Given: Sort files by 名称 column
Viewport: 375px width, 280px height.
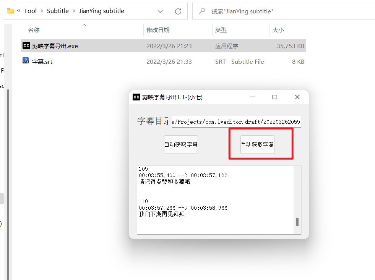Looking at the screenshot, I should point(34,30).
